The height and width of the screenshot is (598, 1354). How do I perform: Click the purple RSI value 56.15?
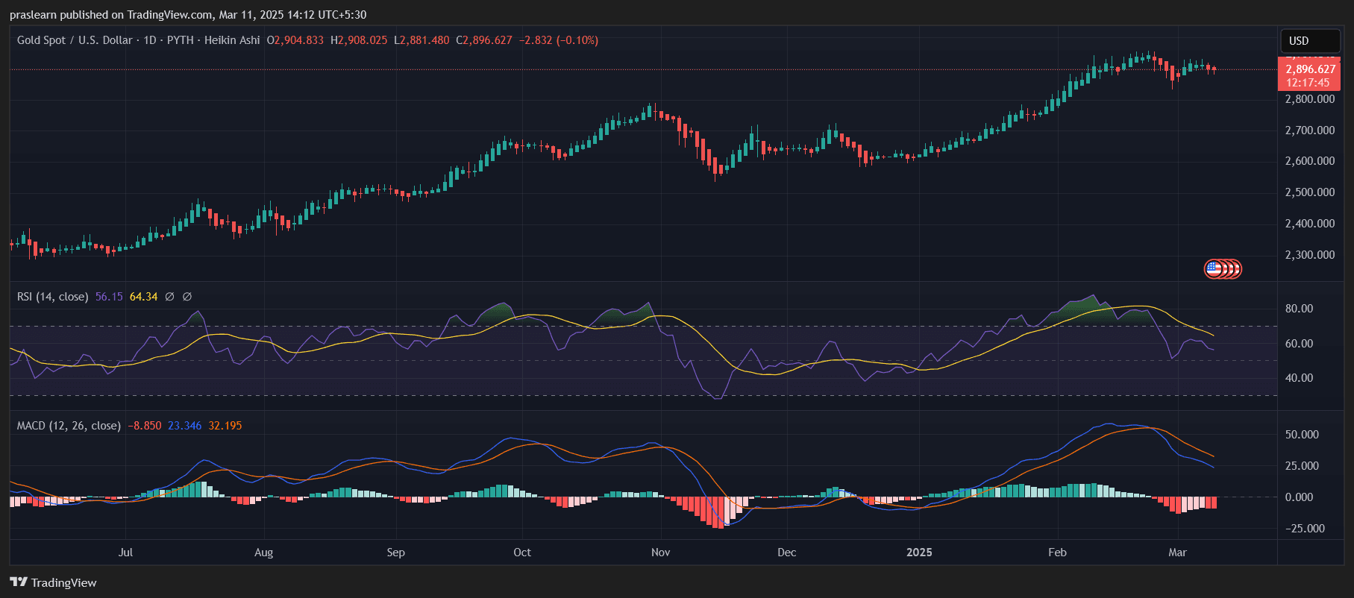(109, 297)
